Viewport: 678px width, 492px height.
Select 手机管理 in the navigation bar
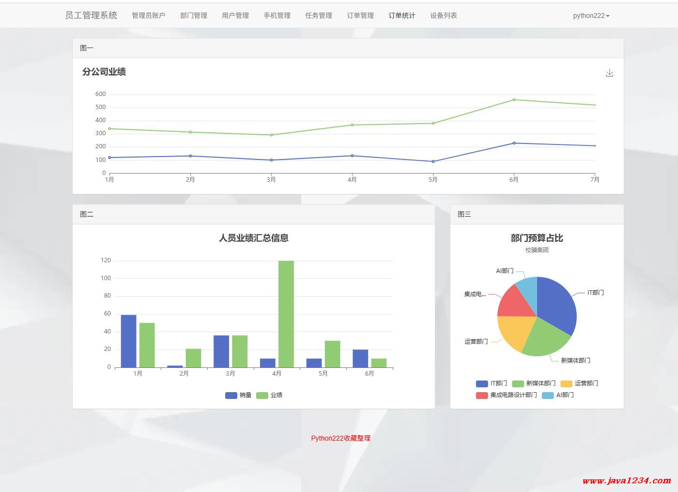(x=277, y=16)
